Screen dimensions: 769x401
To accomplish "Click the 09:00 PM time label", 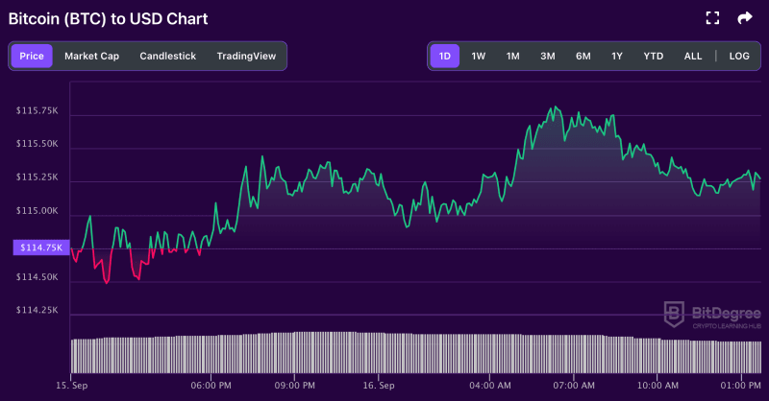I will (x=295, y=386).
